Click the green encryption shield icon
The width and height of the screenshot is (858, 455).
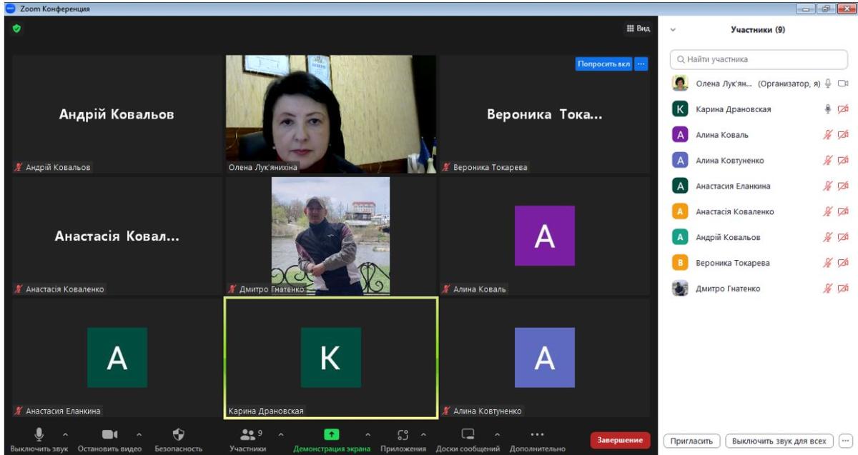17,29
